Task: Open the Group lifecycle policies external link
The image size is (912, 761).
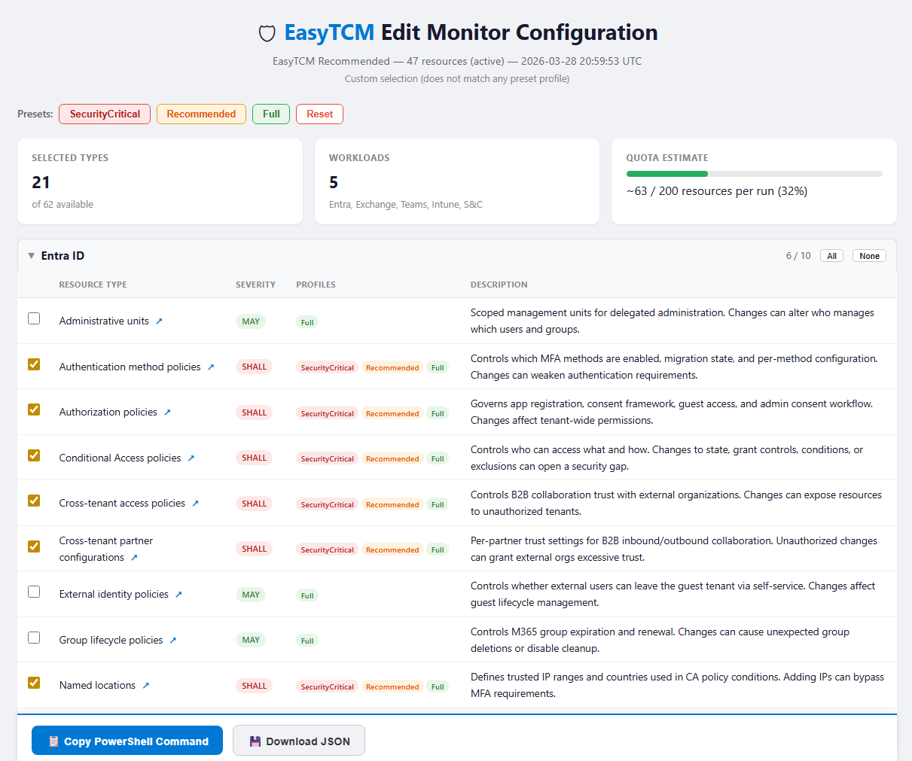Action: click(173, 640)
